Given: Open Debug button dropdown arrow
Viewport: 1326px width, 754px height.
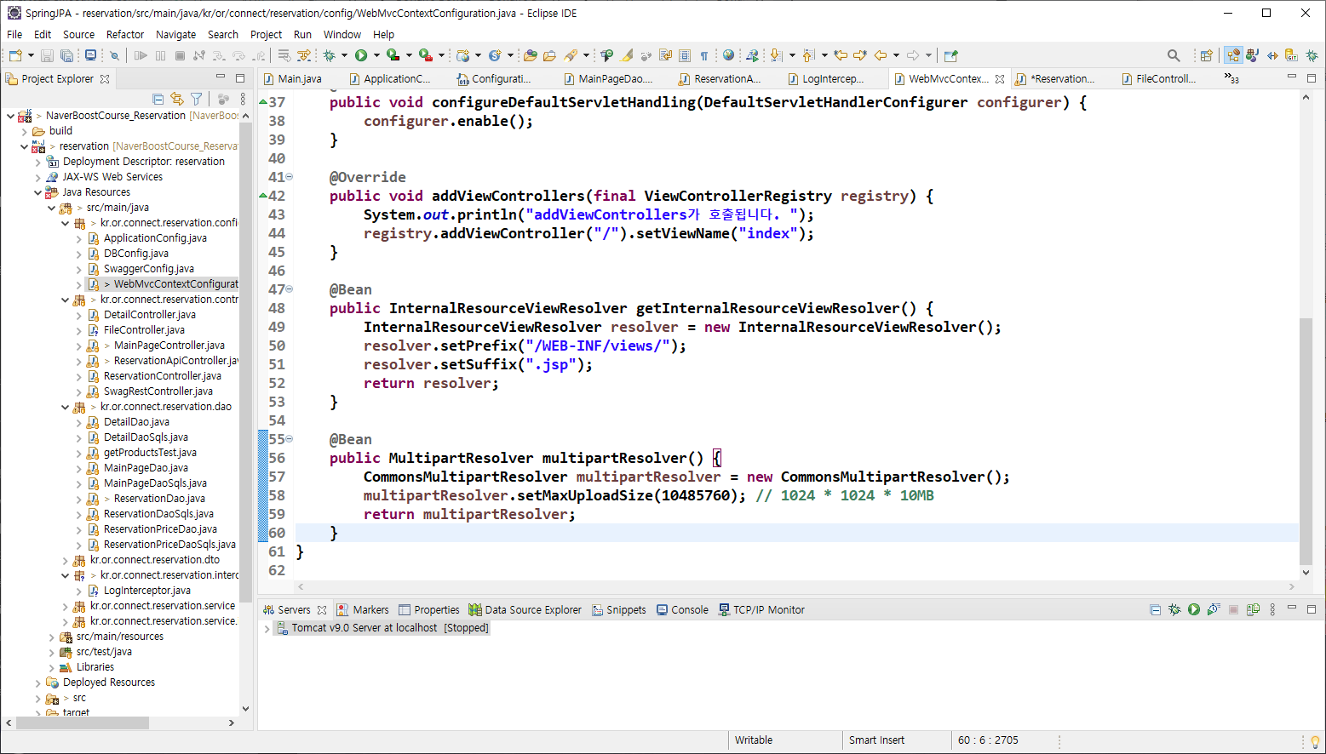Looking at the screenshot, I should point(344,55).
